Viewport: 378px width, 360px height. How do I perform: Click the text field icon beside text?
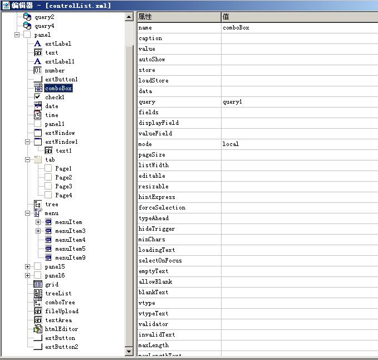click(x=38, y=52)
